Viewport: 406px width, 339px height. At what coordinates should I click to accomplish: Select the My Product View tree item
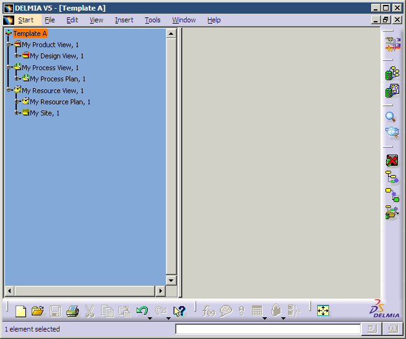tap(50, 45)
